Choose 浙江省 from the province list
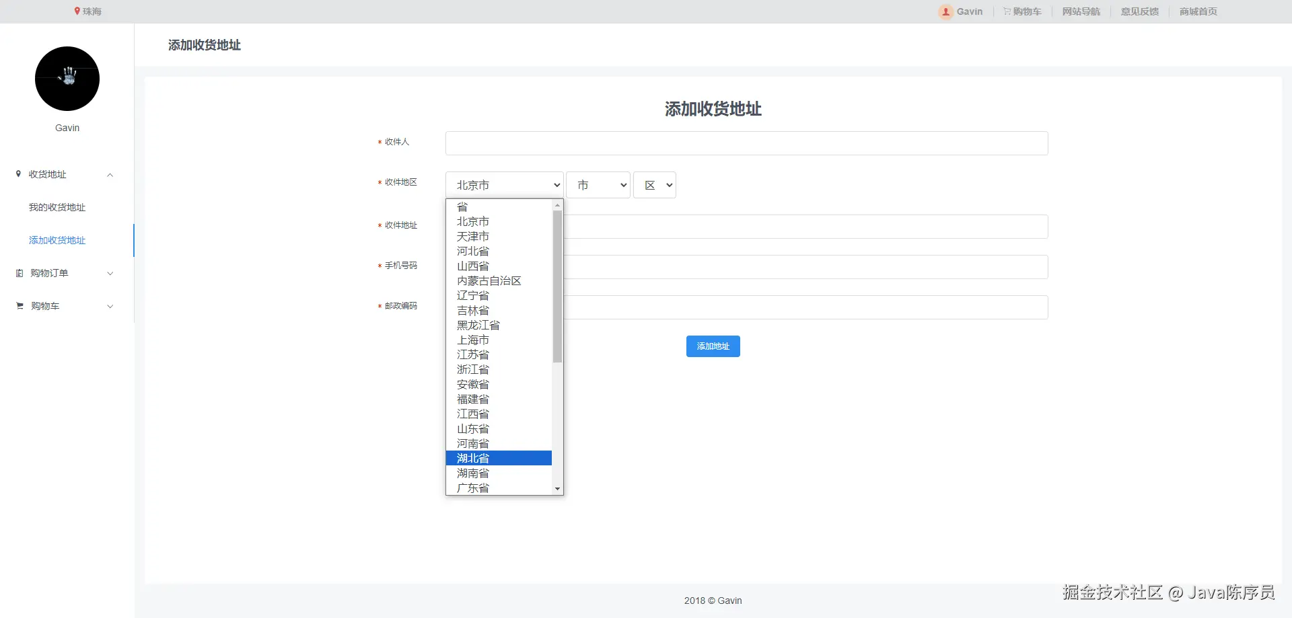The image size is (1292, 618). [x=499, y=369]
